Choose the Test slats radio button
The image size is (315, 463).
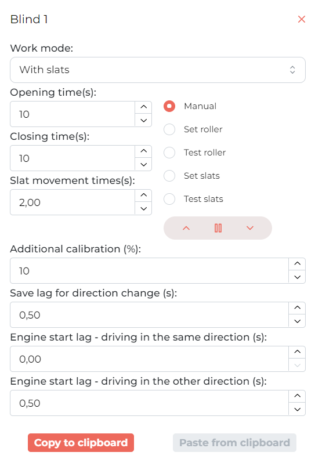pyautogui.click(x=169, y=199)
